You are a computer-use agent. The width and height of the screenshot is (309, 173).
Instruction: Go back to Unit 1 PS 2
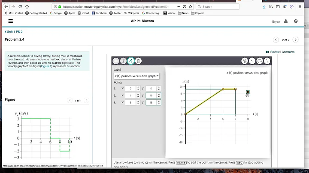point(14,32)
